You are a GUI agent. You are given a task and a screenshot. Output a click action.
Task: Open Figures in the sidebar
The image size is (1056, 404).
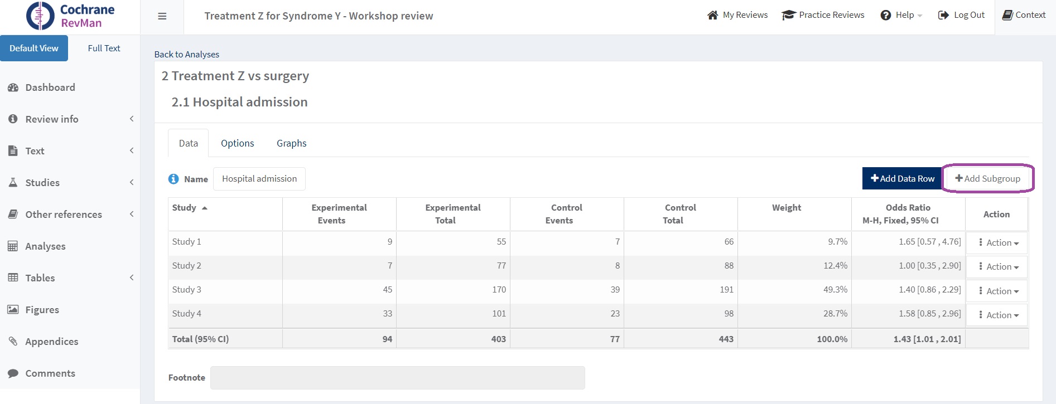point(42,310)
